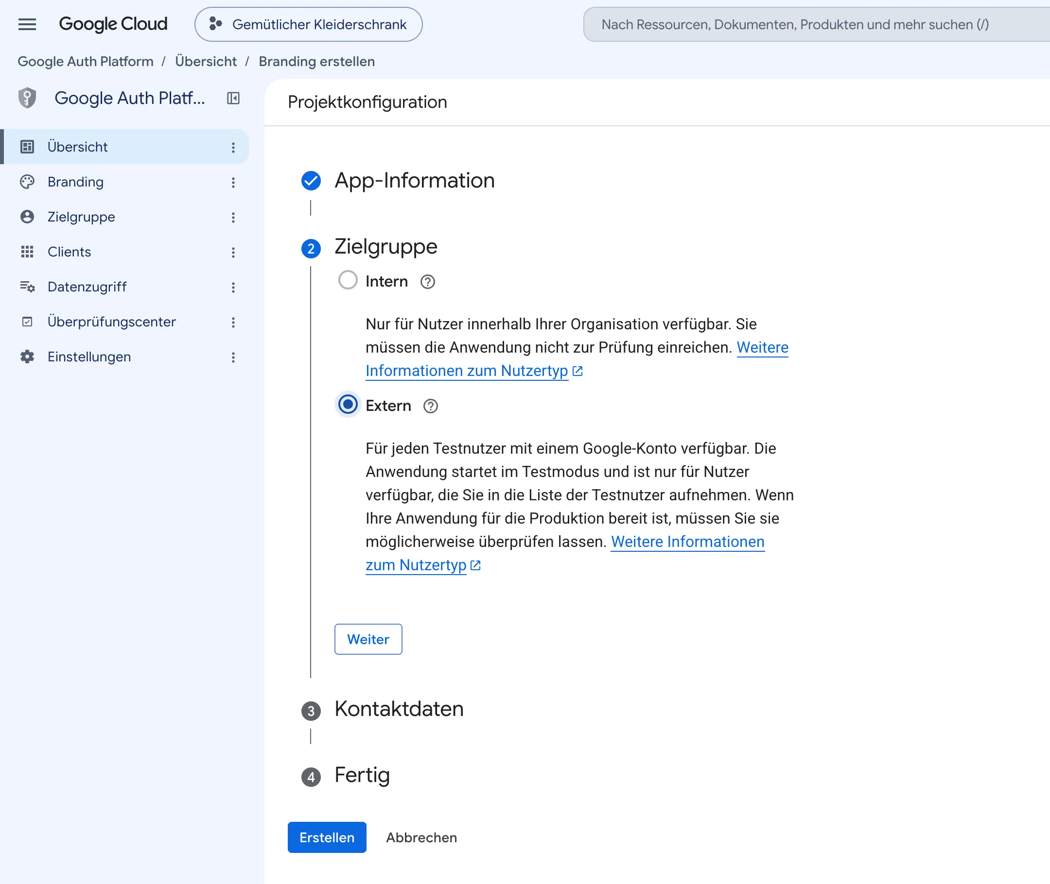Click the step 4 number badge
The height and width of the screenshot is (884, 1050).
click(311, 778)
